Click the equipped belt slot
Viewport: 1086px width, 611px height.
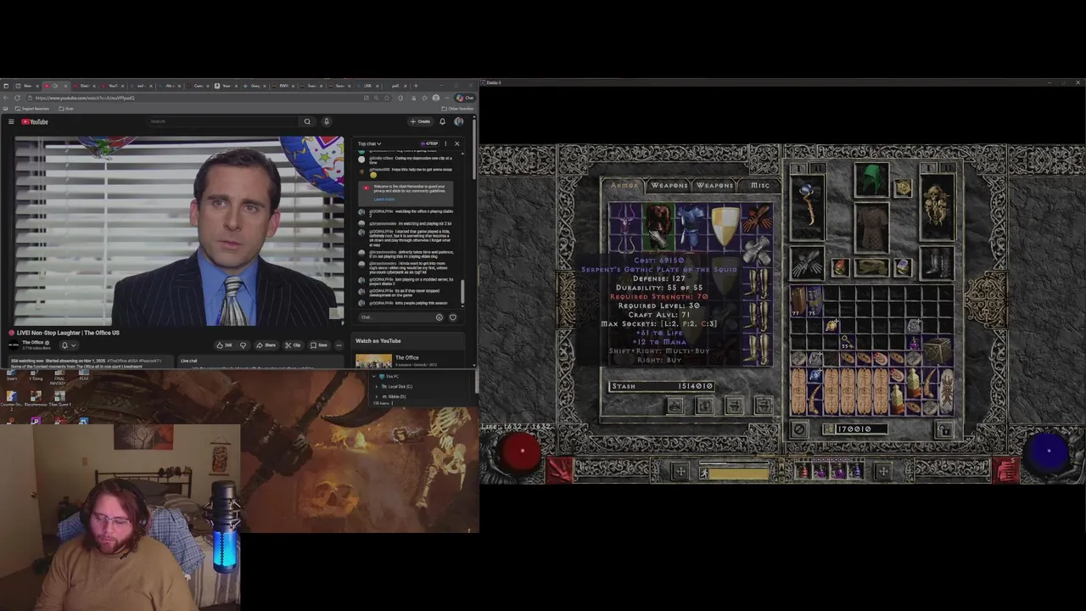tap(871, 267)
